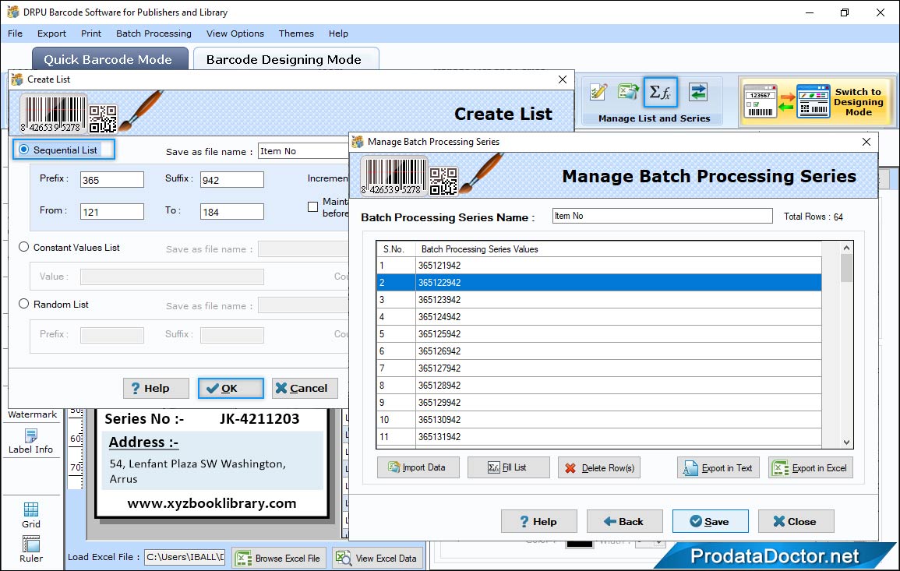Click the Prefix field containing 365
Screen dimensions: 900x571
click(x=112, y=180)
